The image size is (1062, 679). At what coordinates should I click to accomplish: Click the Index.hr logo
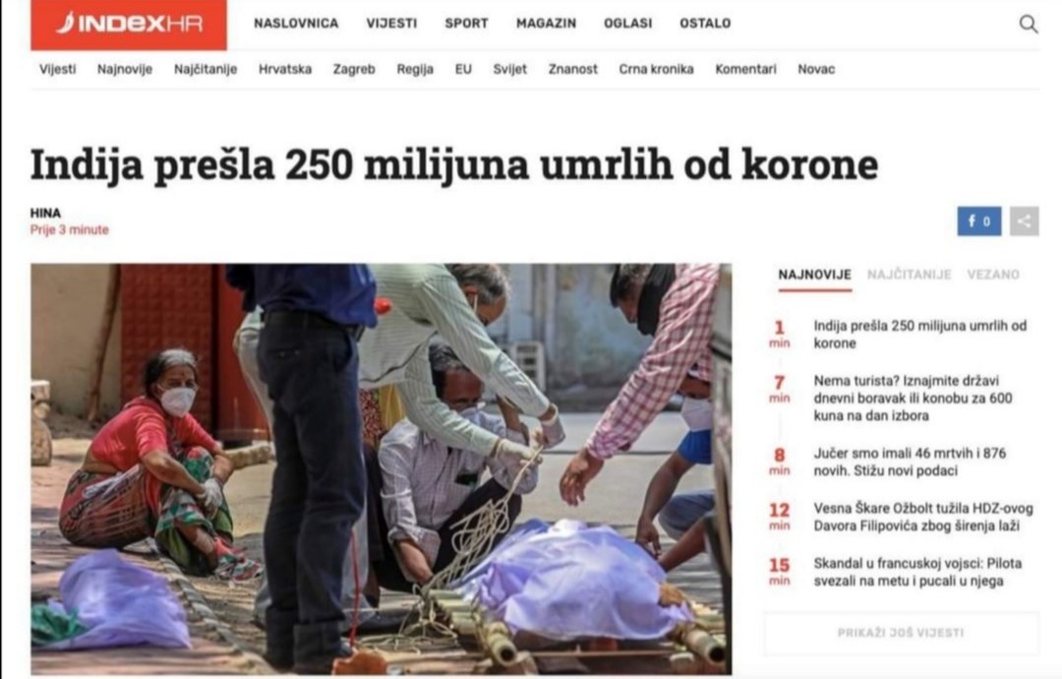(x=129, y=25)
